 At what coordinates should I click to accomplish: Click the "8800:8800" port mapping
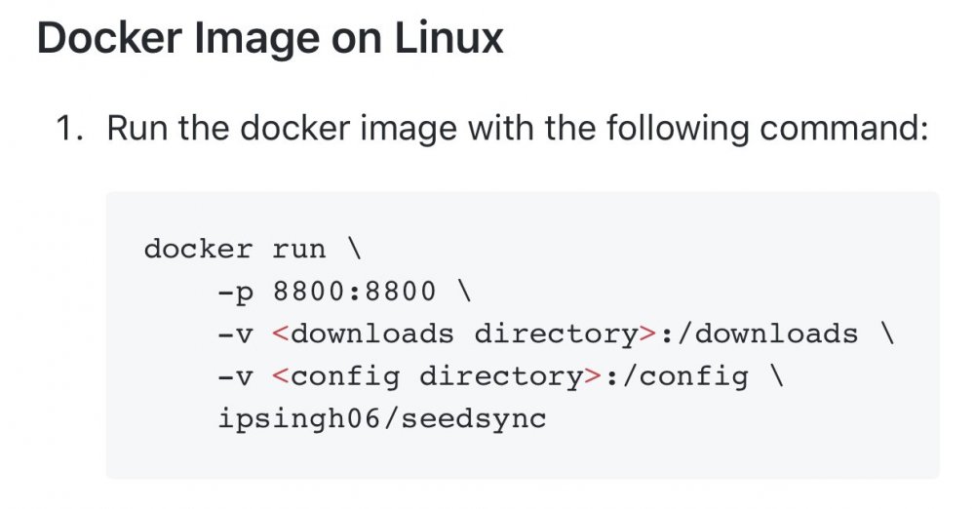[x=355, y=292]
